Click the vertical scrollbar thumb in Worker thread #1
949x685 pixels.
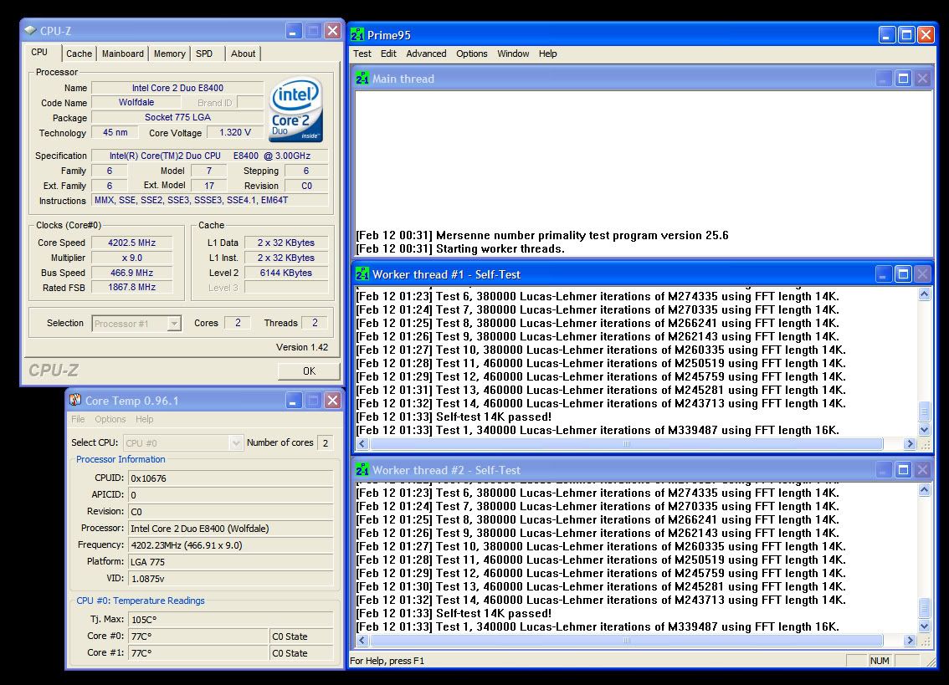[x=924, y=411]
